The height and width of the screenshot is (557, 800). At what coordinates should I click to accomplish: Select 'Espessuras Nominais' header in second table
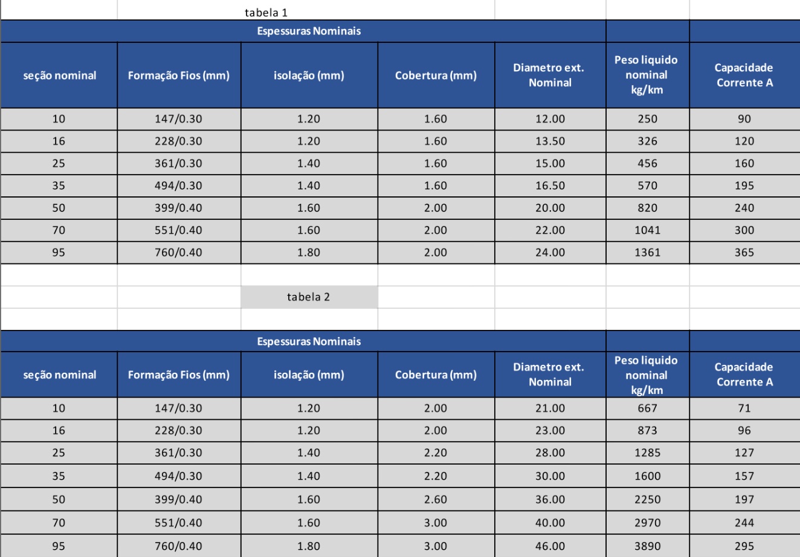[309, 341]
